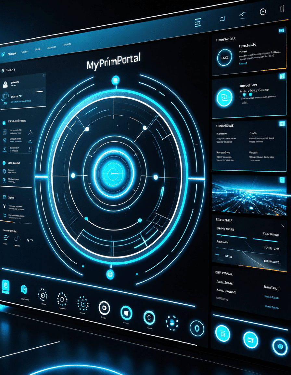Toggle corner square on top right card
Viewport: 291px width, 375px height.
tap(281, 30)
